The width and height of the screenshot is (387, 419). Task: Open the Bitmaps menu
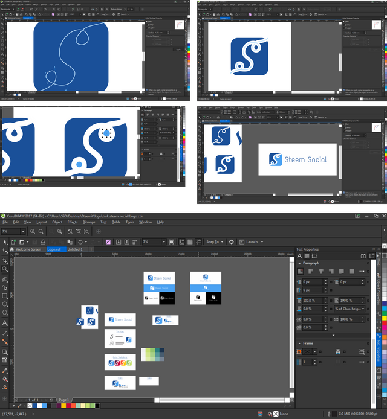pyautogui.click(x=89, y=222)
